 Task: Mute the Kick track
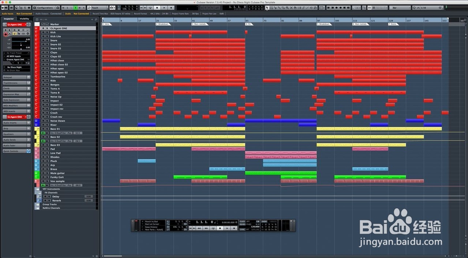43,32
